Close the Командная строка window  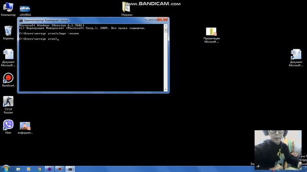162,19
